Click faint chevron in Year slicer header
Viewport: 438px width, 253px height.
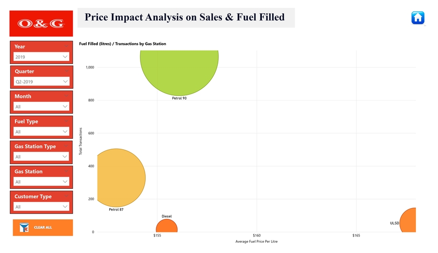click(x=66, y=46)
